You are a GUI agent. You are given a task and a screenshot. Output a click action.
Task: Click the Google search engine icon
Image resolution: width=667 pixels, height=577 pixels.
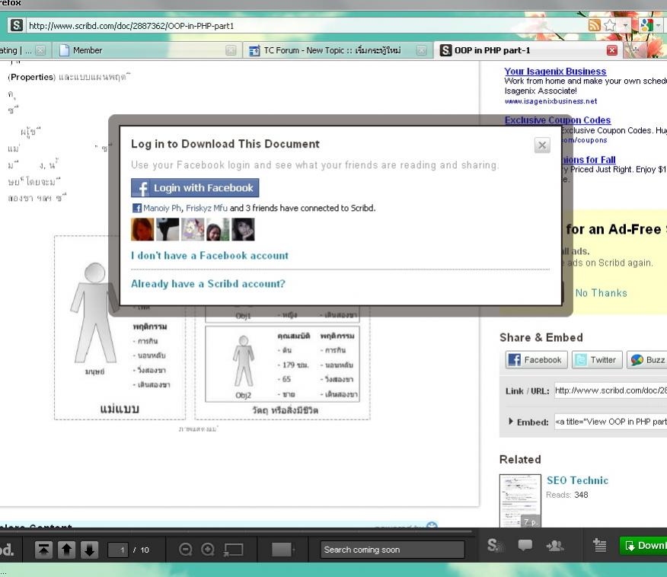[x=646, y=25]
